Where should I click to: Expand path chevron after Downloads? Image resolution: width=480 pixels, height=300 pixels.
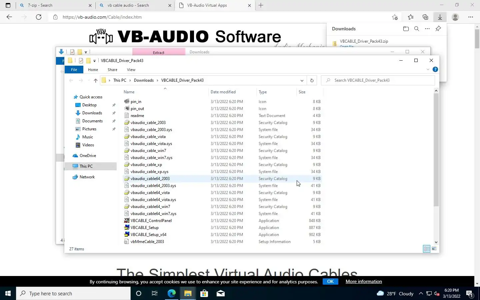[x=157, y=80]
